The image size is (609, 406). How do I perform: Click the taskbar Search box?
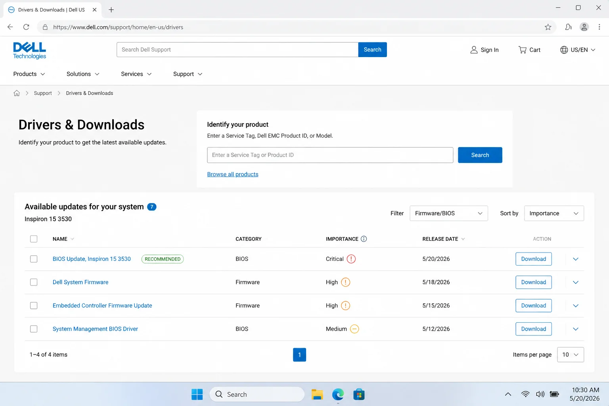[257, 394]
